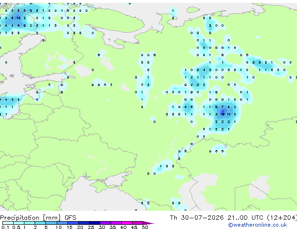Viewport: 297px width, 229px height.
Task: Pick the legend swatch between 0.5 and 1
Action: (x=19, y=223)
